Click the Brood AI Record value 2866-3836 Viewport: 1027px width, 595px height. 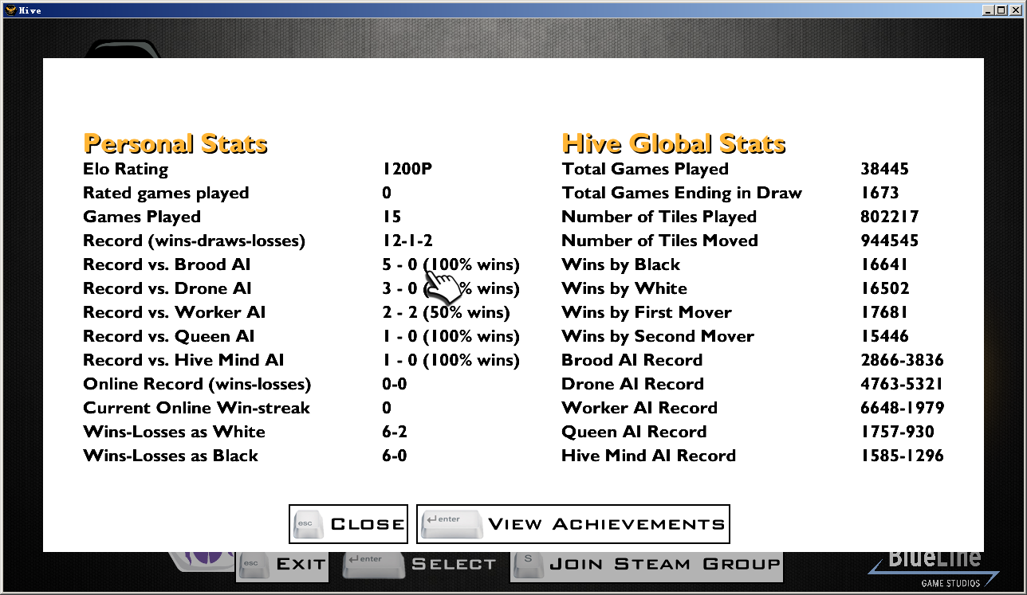point(903,360)
